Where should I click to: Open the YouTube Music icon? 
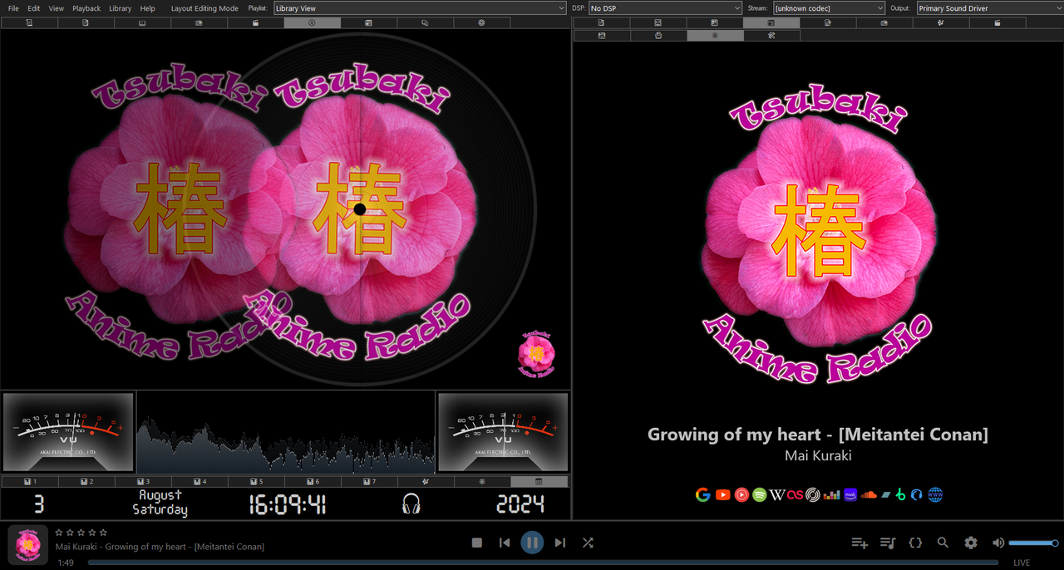(741, 494)
